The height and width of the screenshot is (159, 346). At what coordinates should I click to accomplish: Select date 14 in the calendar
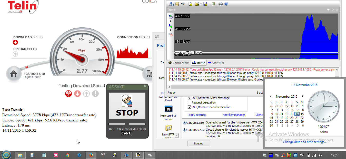pyautogui.click(x=297, y=114)
